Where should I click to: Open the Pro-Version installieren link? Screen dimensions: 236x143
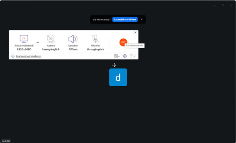pos(29,56)
